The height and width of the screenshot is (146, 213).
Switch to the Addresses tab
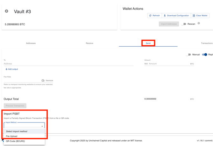click(31, 43)
